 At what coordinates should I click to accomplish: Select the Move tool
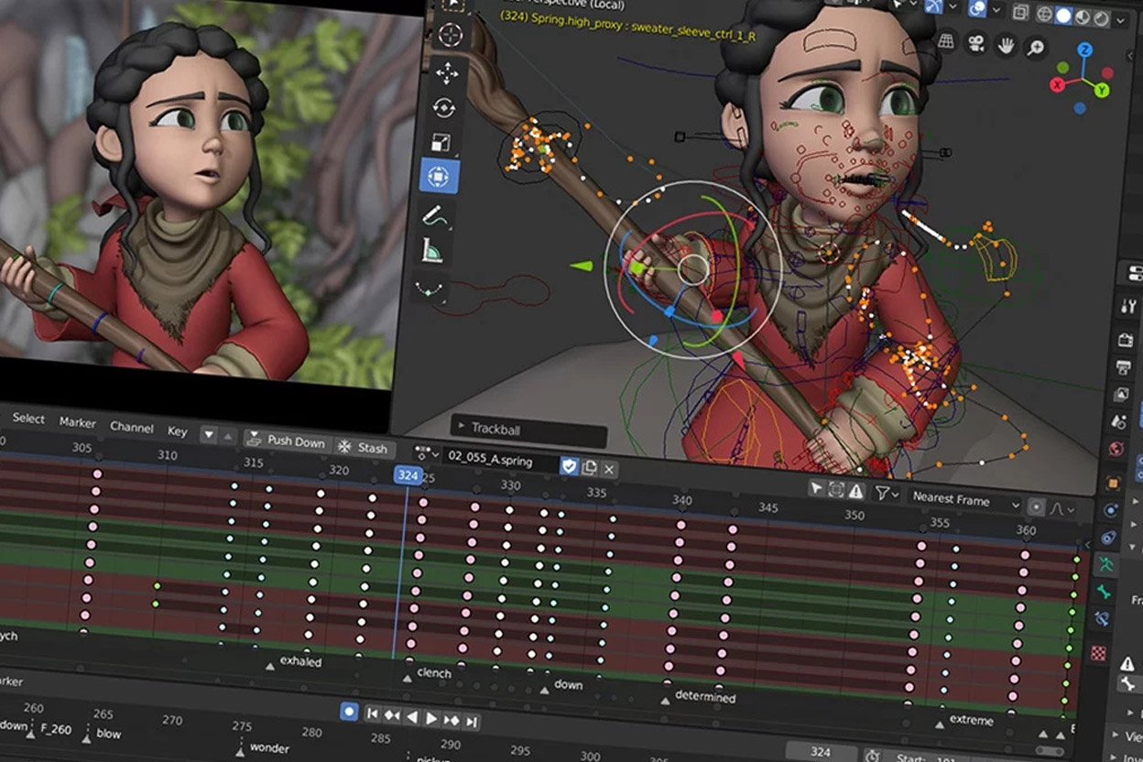[x=447, y=72]
